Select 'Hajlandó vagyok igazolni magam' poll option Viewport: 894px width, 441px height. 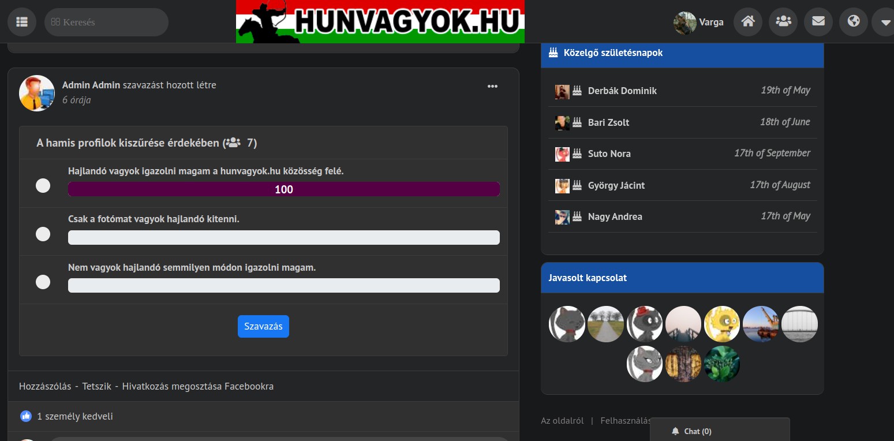[43, 186]
